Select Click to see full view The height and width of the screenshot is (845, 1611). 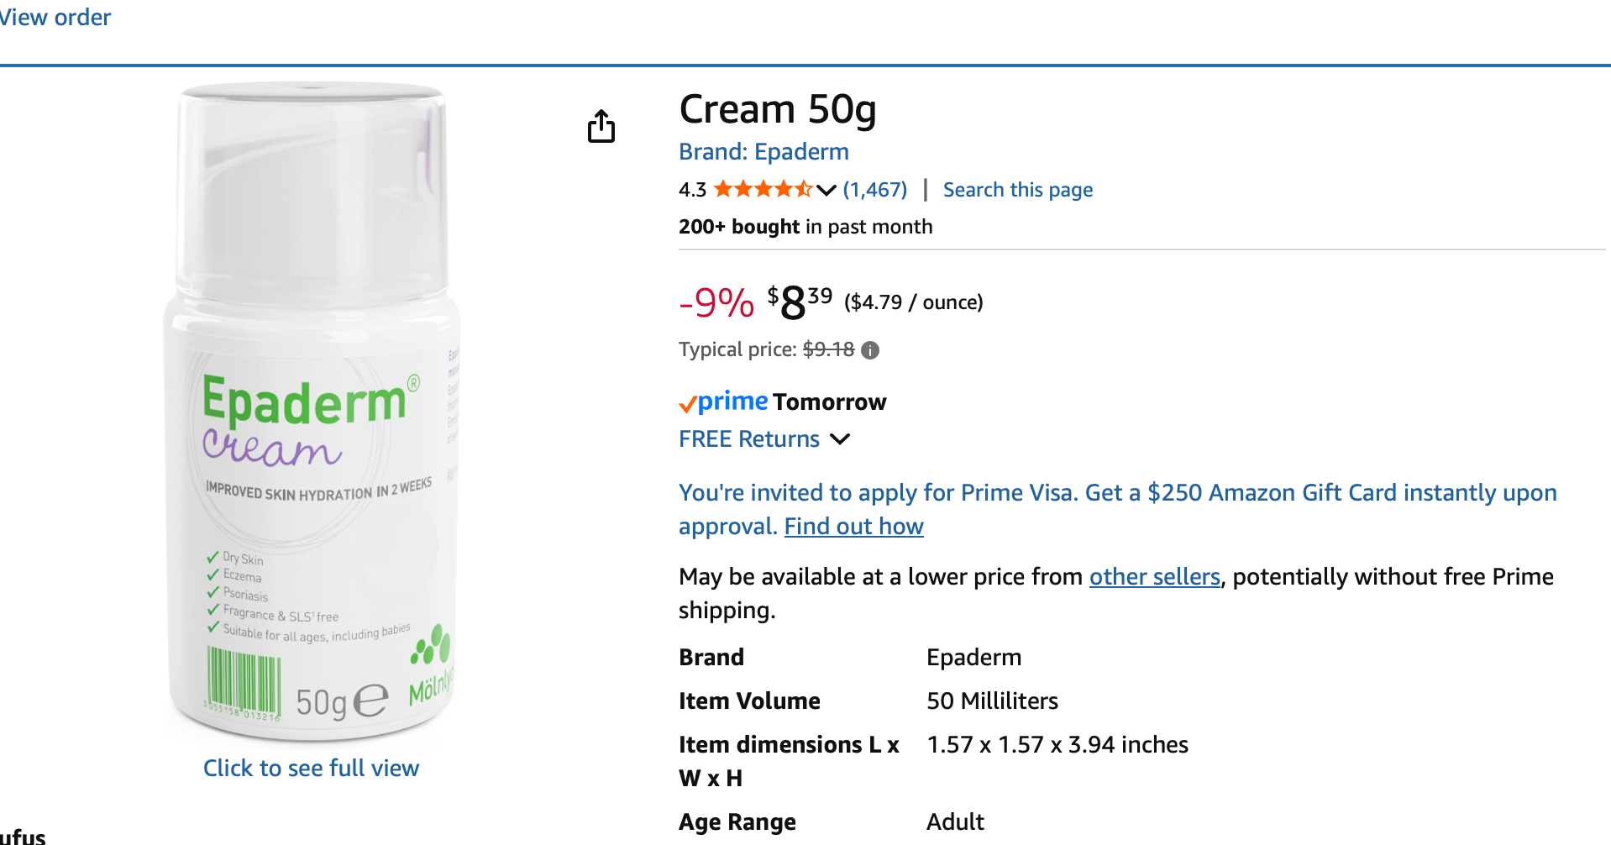point(311,769)
